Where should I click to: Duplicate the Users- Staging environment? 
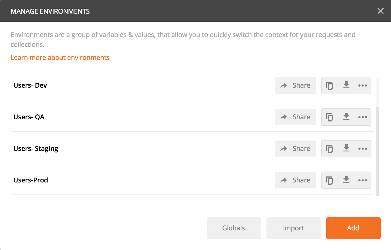coord(330,149)
